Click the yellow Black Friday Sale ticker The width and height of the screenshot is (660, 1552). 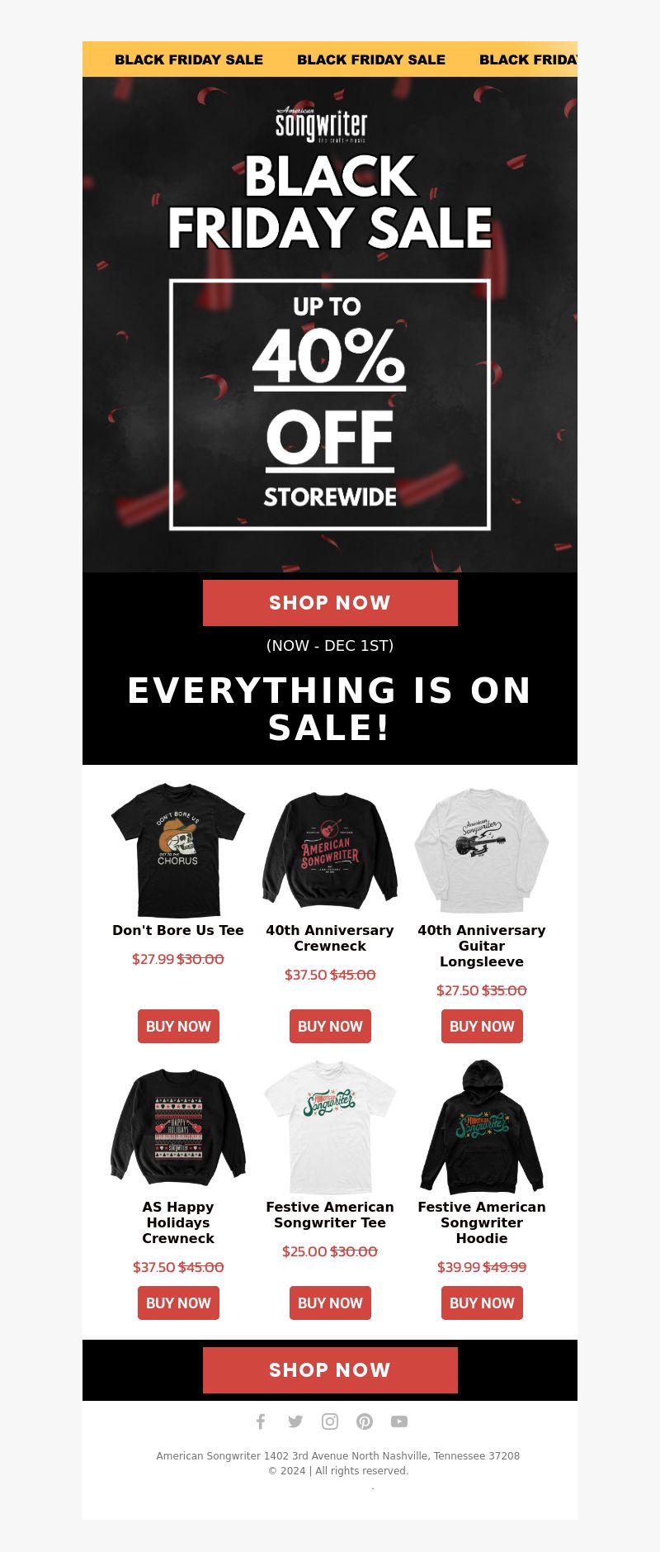[x=330, y=59]
